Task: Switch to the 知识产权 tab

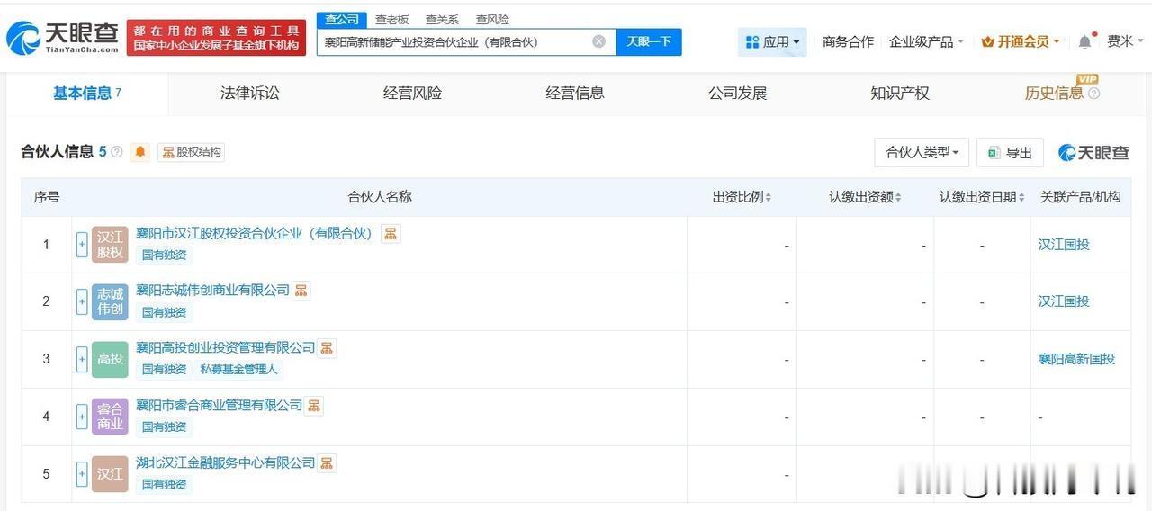Action: point(900,93)
